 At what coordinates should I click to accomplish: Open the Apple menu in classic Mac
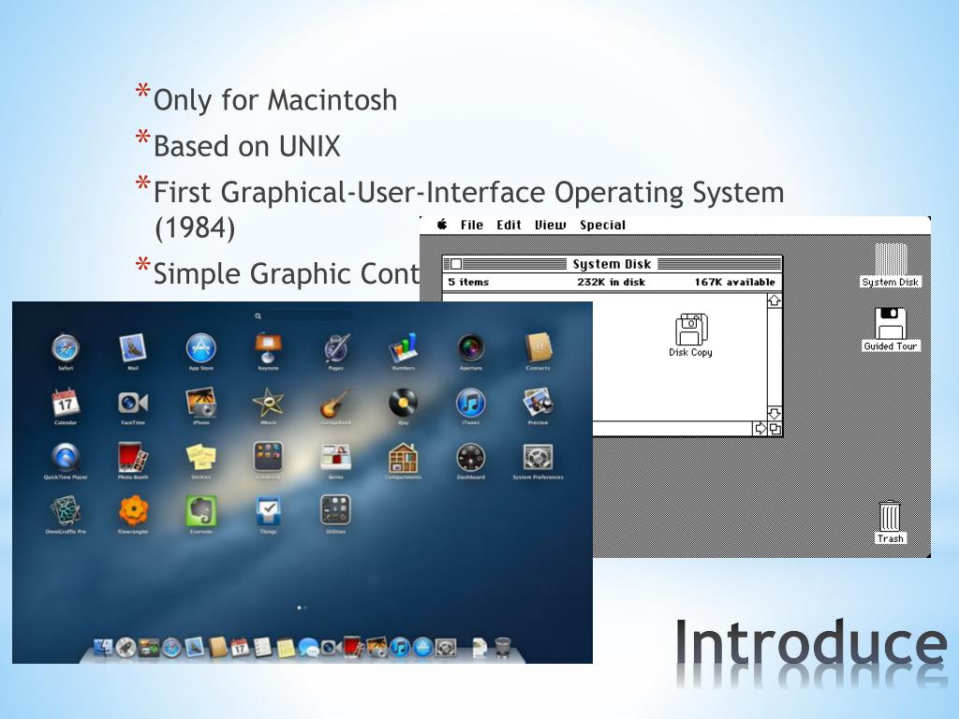(x=442, y=225)
